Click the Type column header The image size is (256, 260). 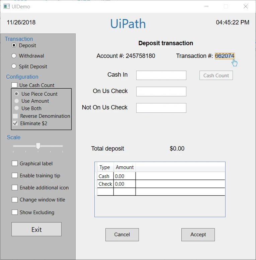(x=105, y=167)
